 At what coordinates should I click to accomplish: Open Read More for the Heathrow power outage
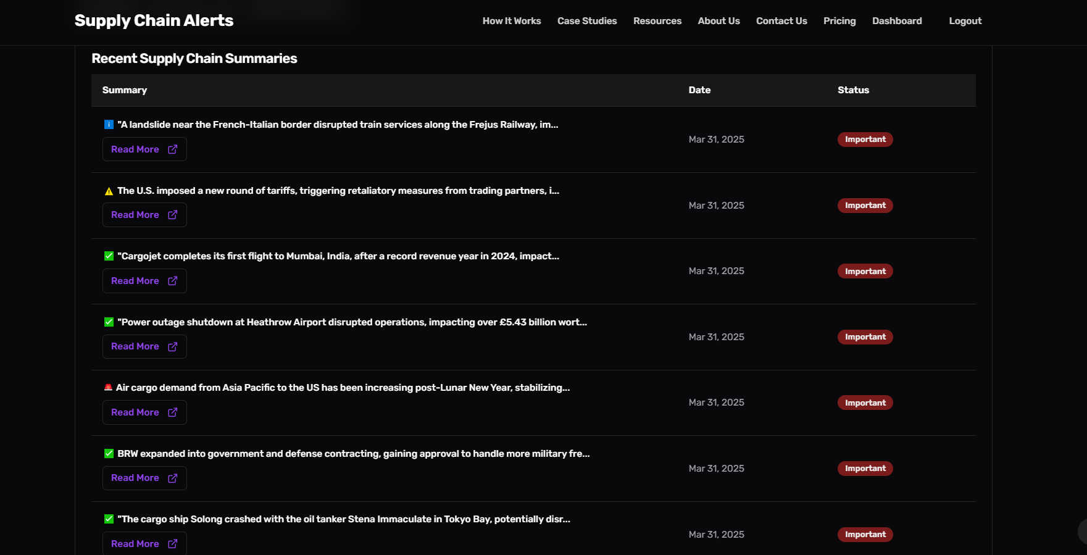pos(144,346)
